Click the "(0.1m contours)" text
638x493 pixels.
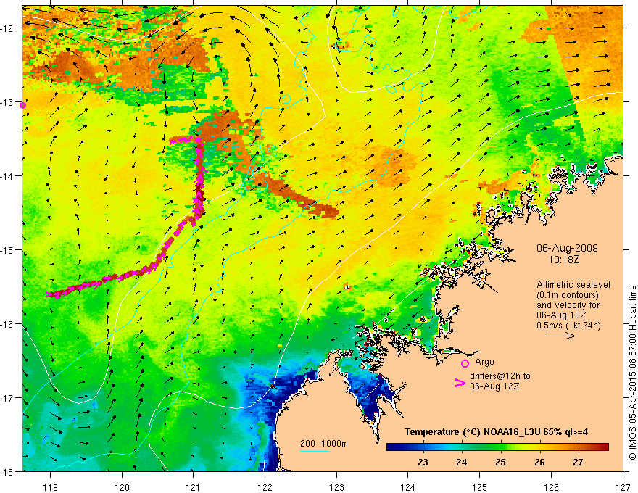[x=568, y=295]
